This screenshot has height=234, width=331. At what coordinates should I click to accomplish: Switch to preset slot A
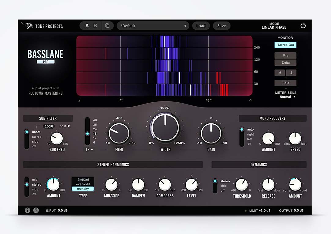click(87, 26)
